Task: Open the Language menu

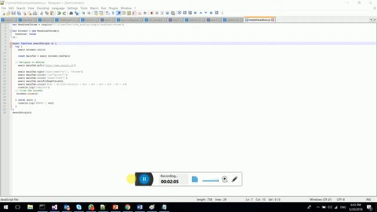Action: click(58, 8)
